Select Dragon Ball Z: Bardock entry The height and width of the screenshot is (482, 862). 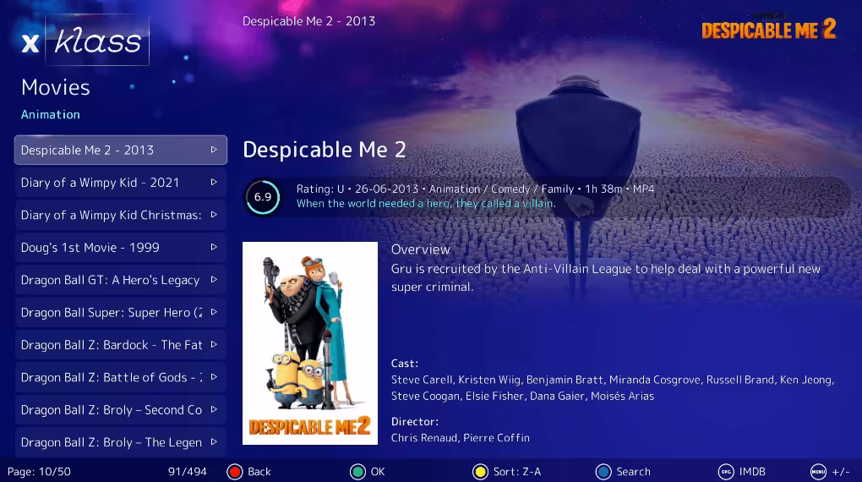120,344
